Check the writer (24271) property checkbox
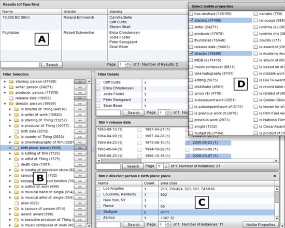The height and width of the screenshot is (228, 285). coord(191,27)
